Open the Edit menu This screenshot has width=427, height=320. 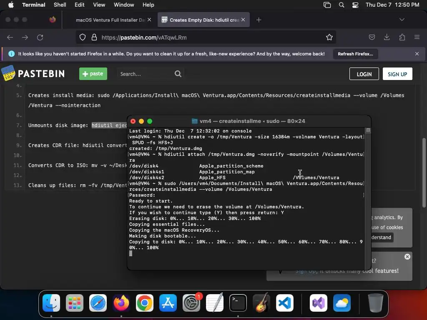[80, 5]
